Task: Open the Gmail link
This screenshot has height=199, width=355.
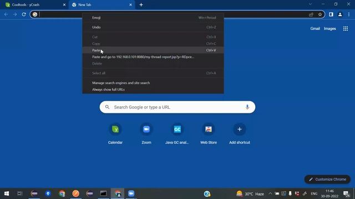Action: click(x=315, y=29)
